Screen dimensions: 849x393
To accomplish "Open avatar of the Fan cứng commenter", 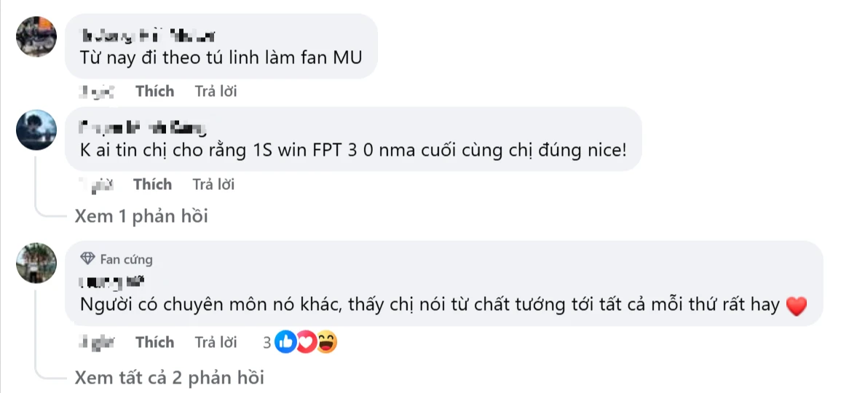I will [36, 263].
